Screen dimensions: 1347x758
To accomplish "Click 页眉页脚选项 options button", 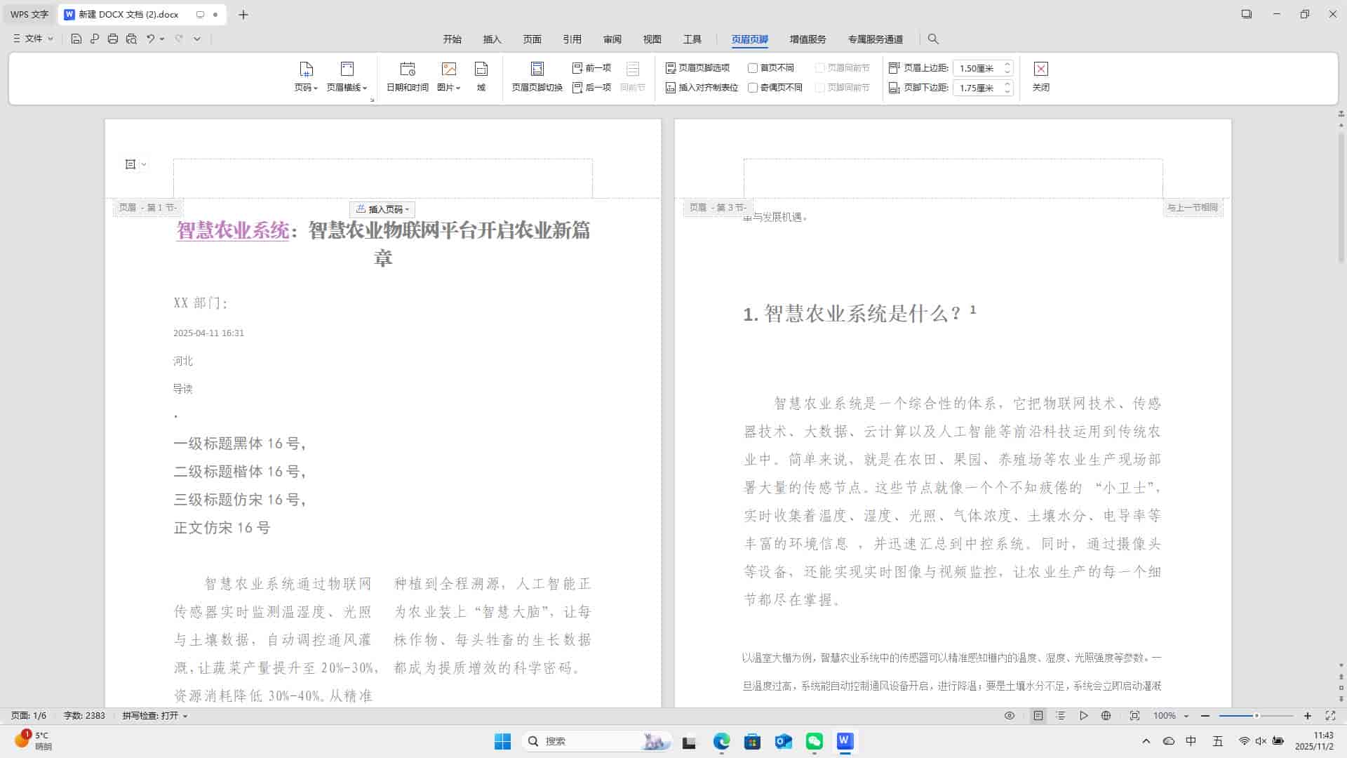I will [x=697, y=68].
